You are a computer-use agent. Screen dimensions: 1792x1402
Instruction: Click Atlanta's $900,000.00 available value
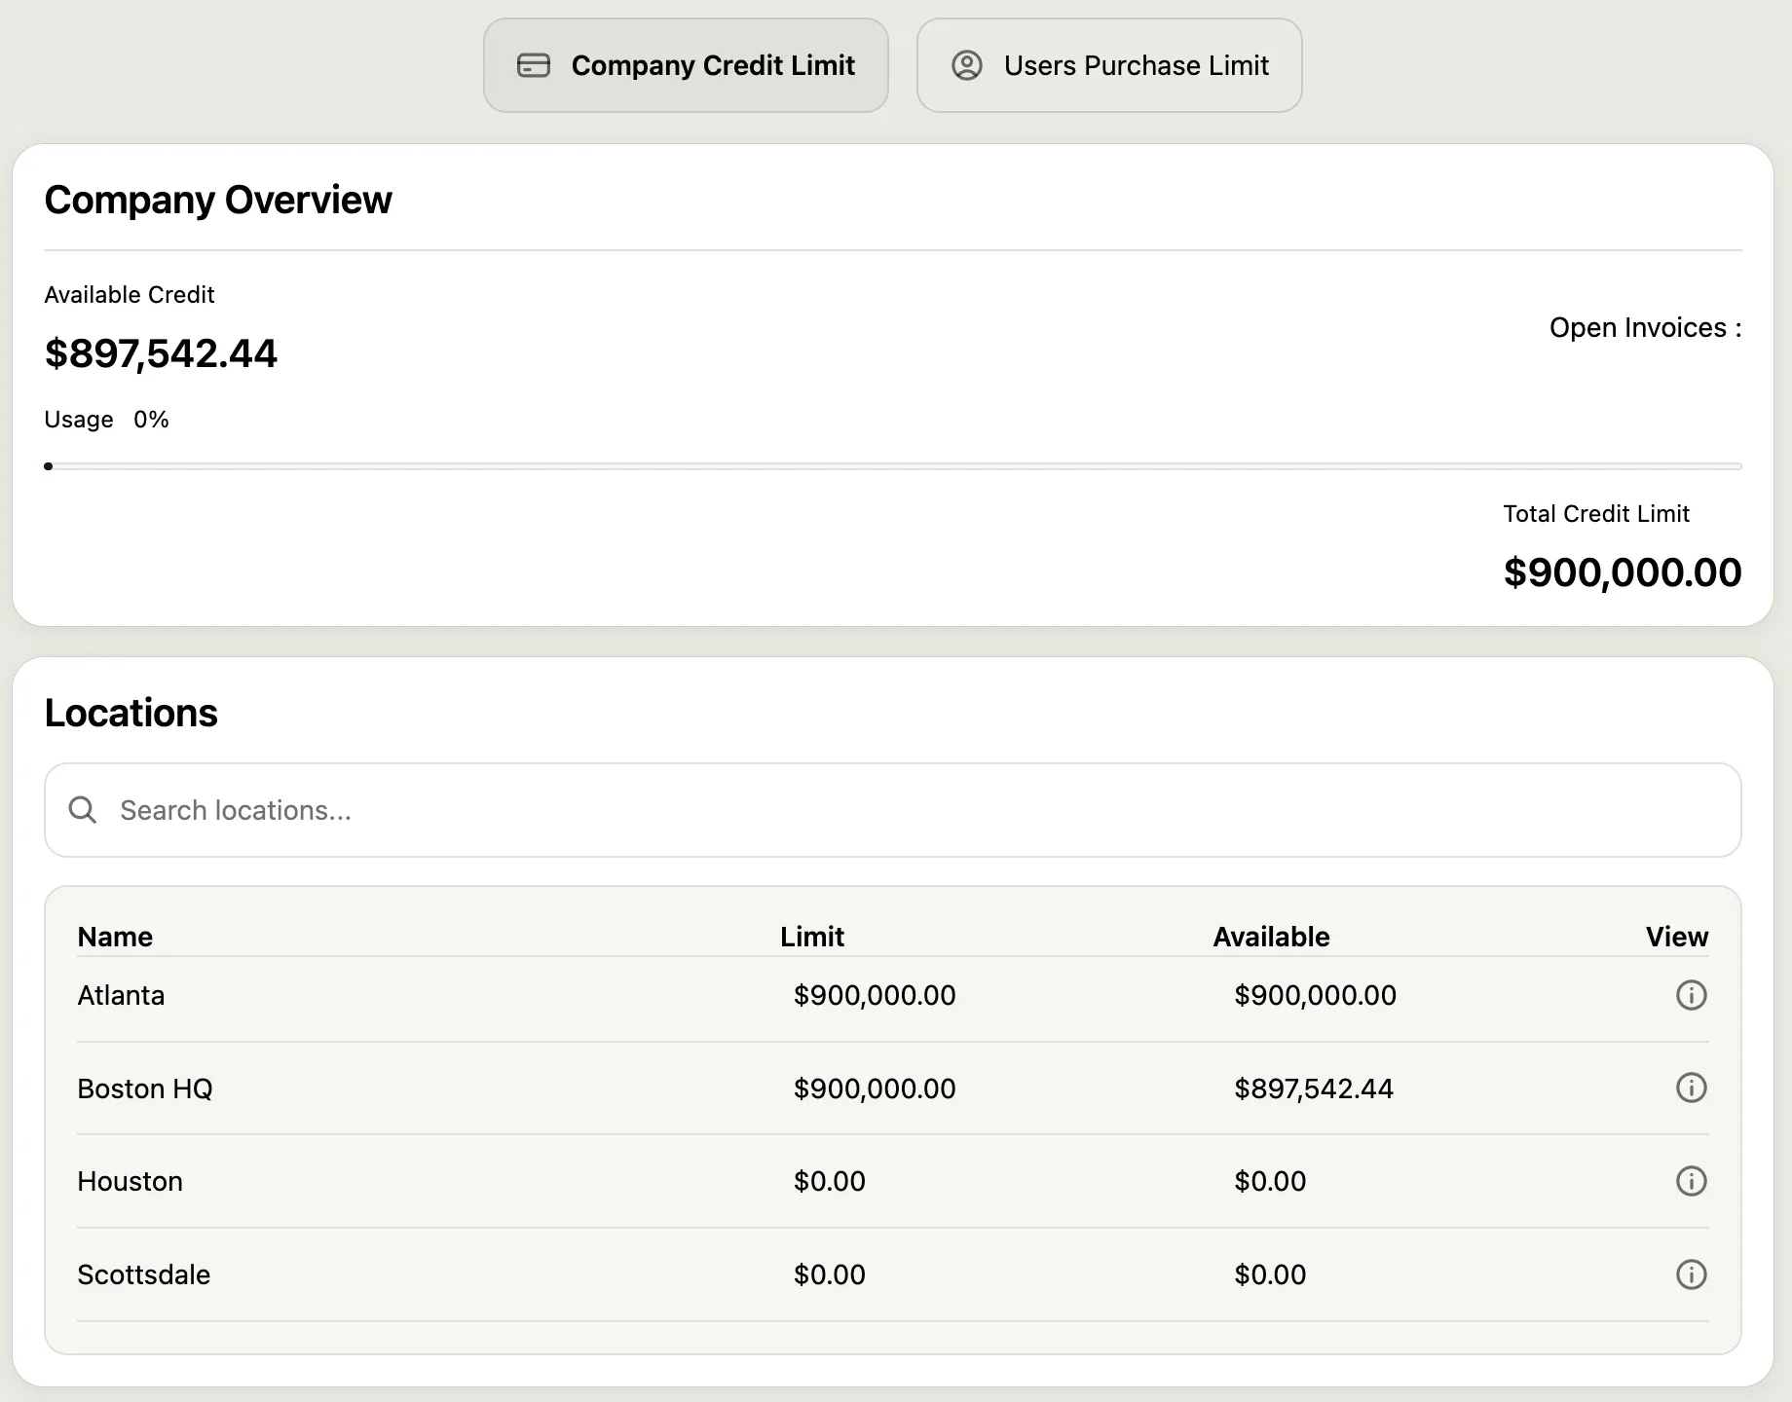(1315, 995)
